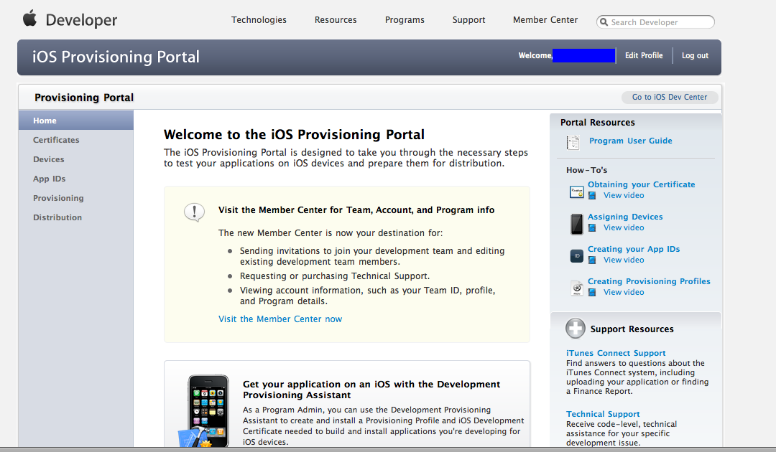Click View video for Creating Provisioning Profiles

point(624,292)
